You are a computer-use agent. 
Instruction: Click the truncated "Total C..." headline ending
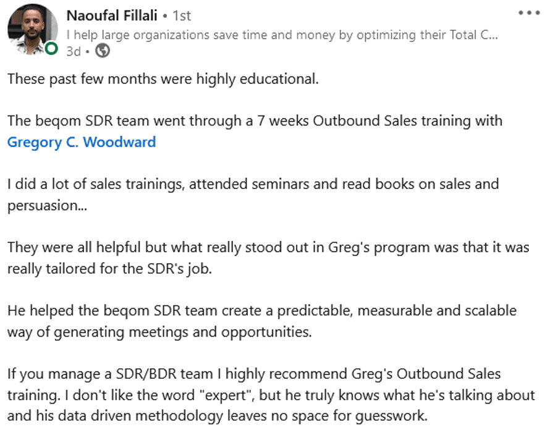[x=474, y=35]
